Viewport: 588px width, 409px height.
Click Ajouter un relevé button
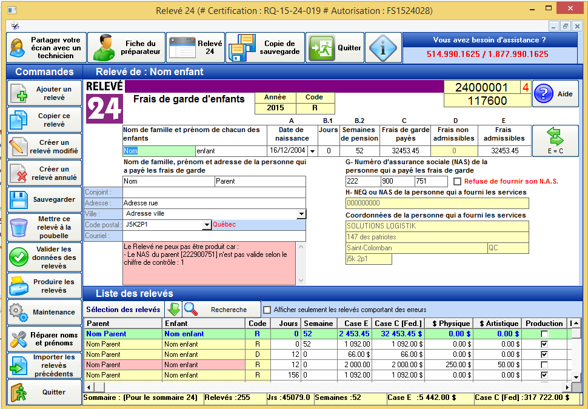coord(44,93)
